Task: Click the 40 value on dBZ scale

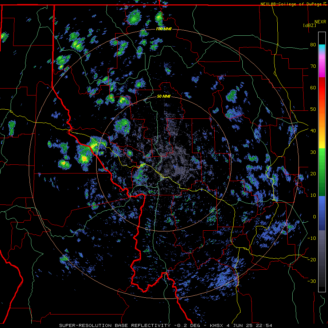Action: click(x=313, y=131)
